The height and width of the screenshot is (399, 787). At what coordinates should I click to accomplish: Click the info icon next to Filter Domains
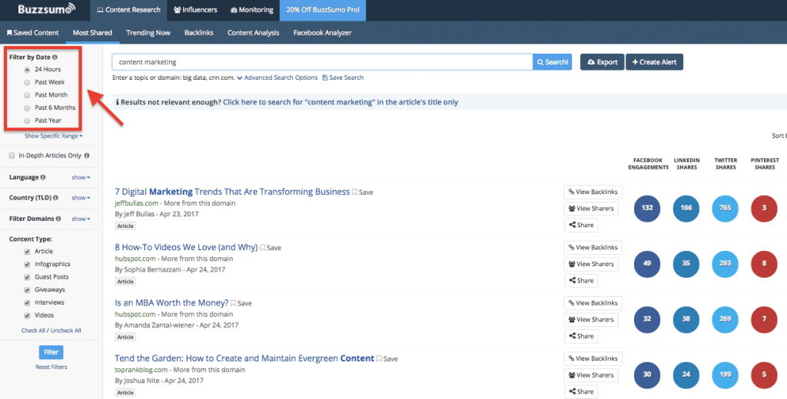(58, 219)
